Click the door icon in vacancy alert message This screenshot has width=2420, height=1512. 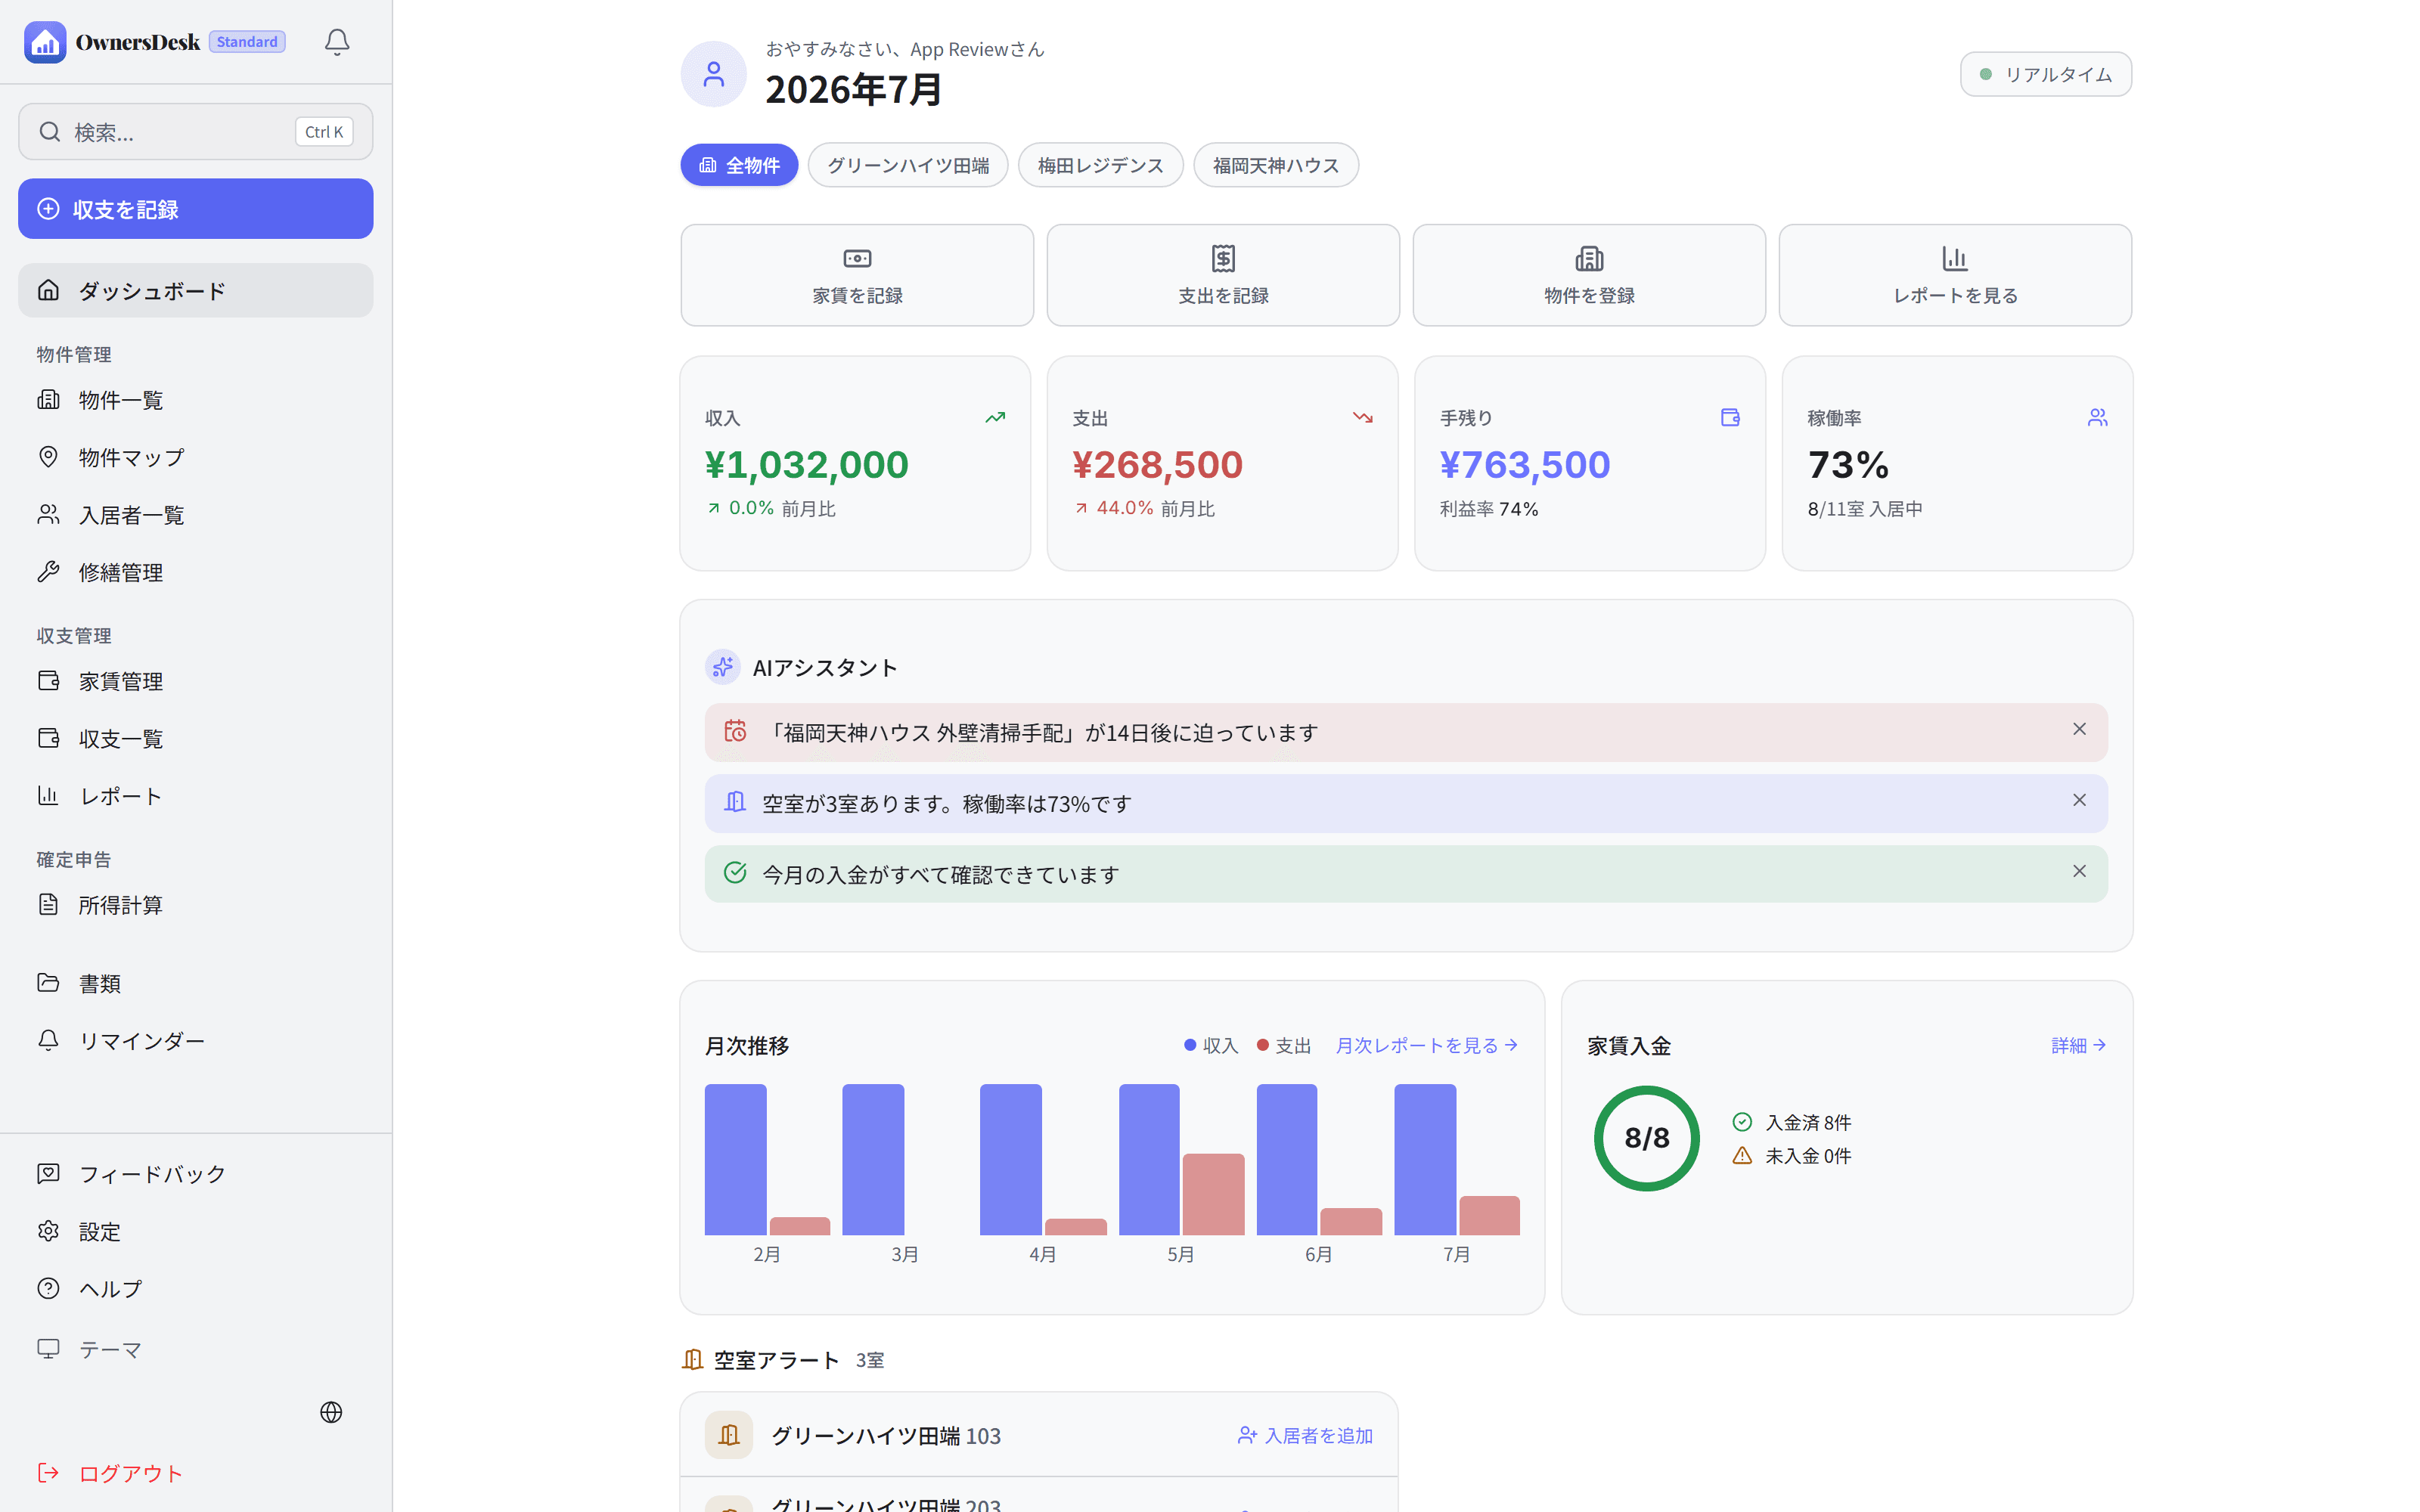coord(735,802)
